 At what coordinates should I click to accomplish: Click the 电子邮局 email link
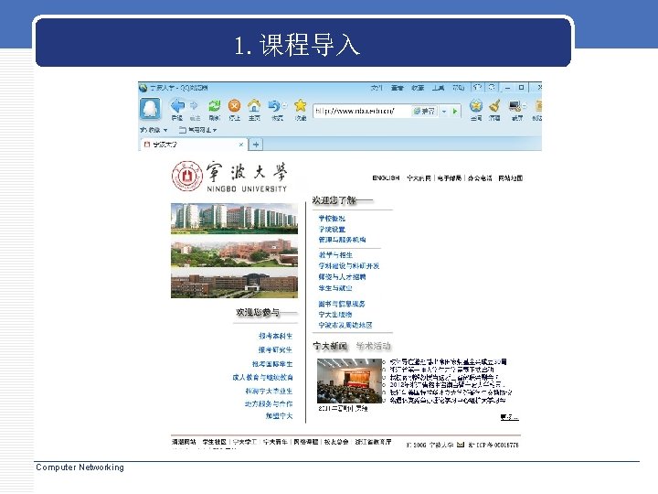[449, 178]
